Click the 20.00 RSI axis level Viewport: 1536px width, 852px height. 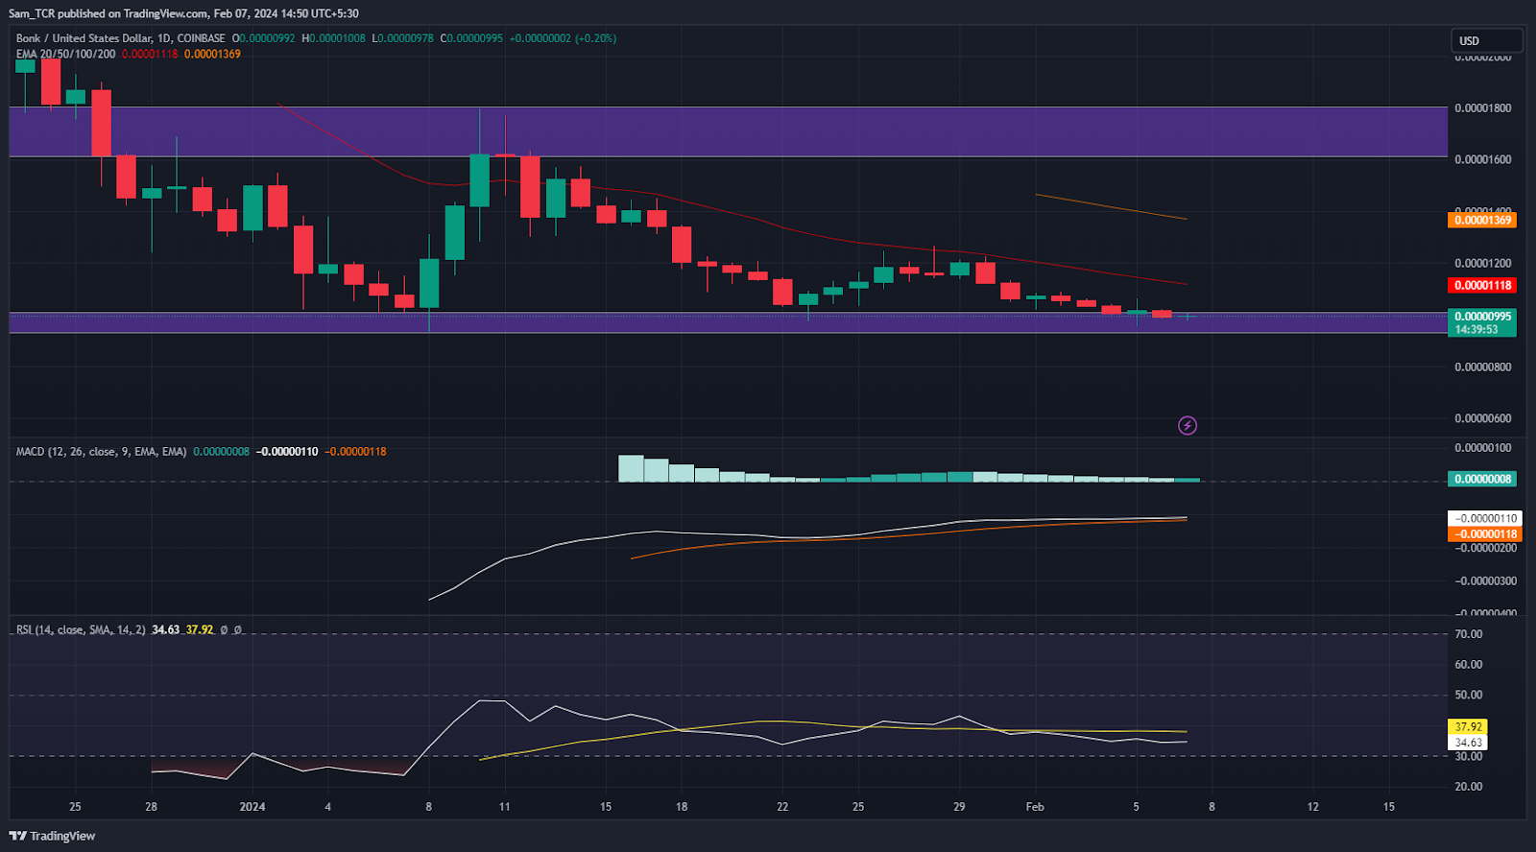1468,787
